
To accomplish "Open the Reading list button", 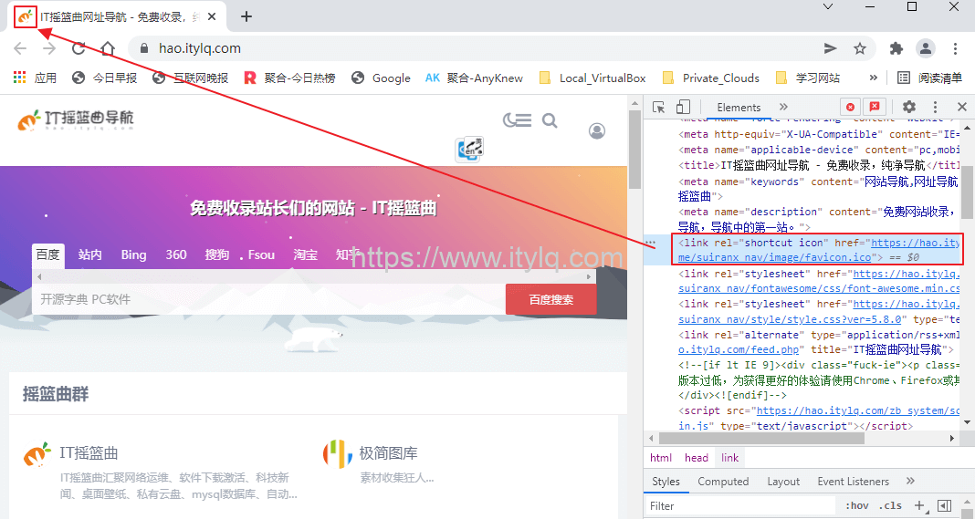I will point(930,78).
